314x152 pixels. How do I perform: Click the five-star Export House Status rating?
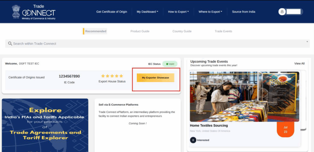[112, 76]
